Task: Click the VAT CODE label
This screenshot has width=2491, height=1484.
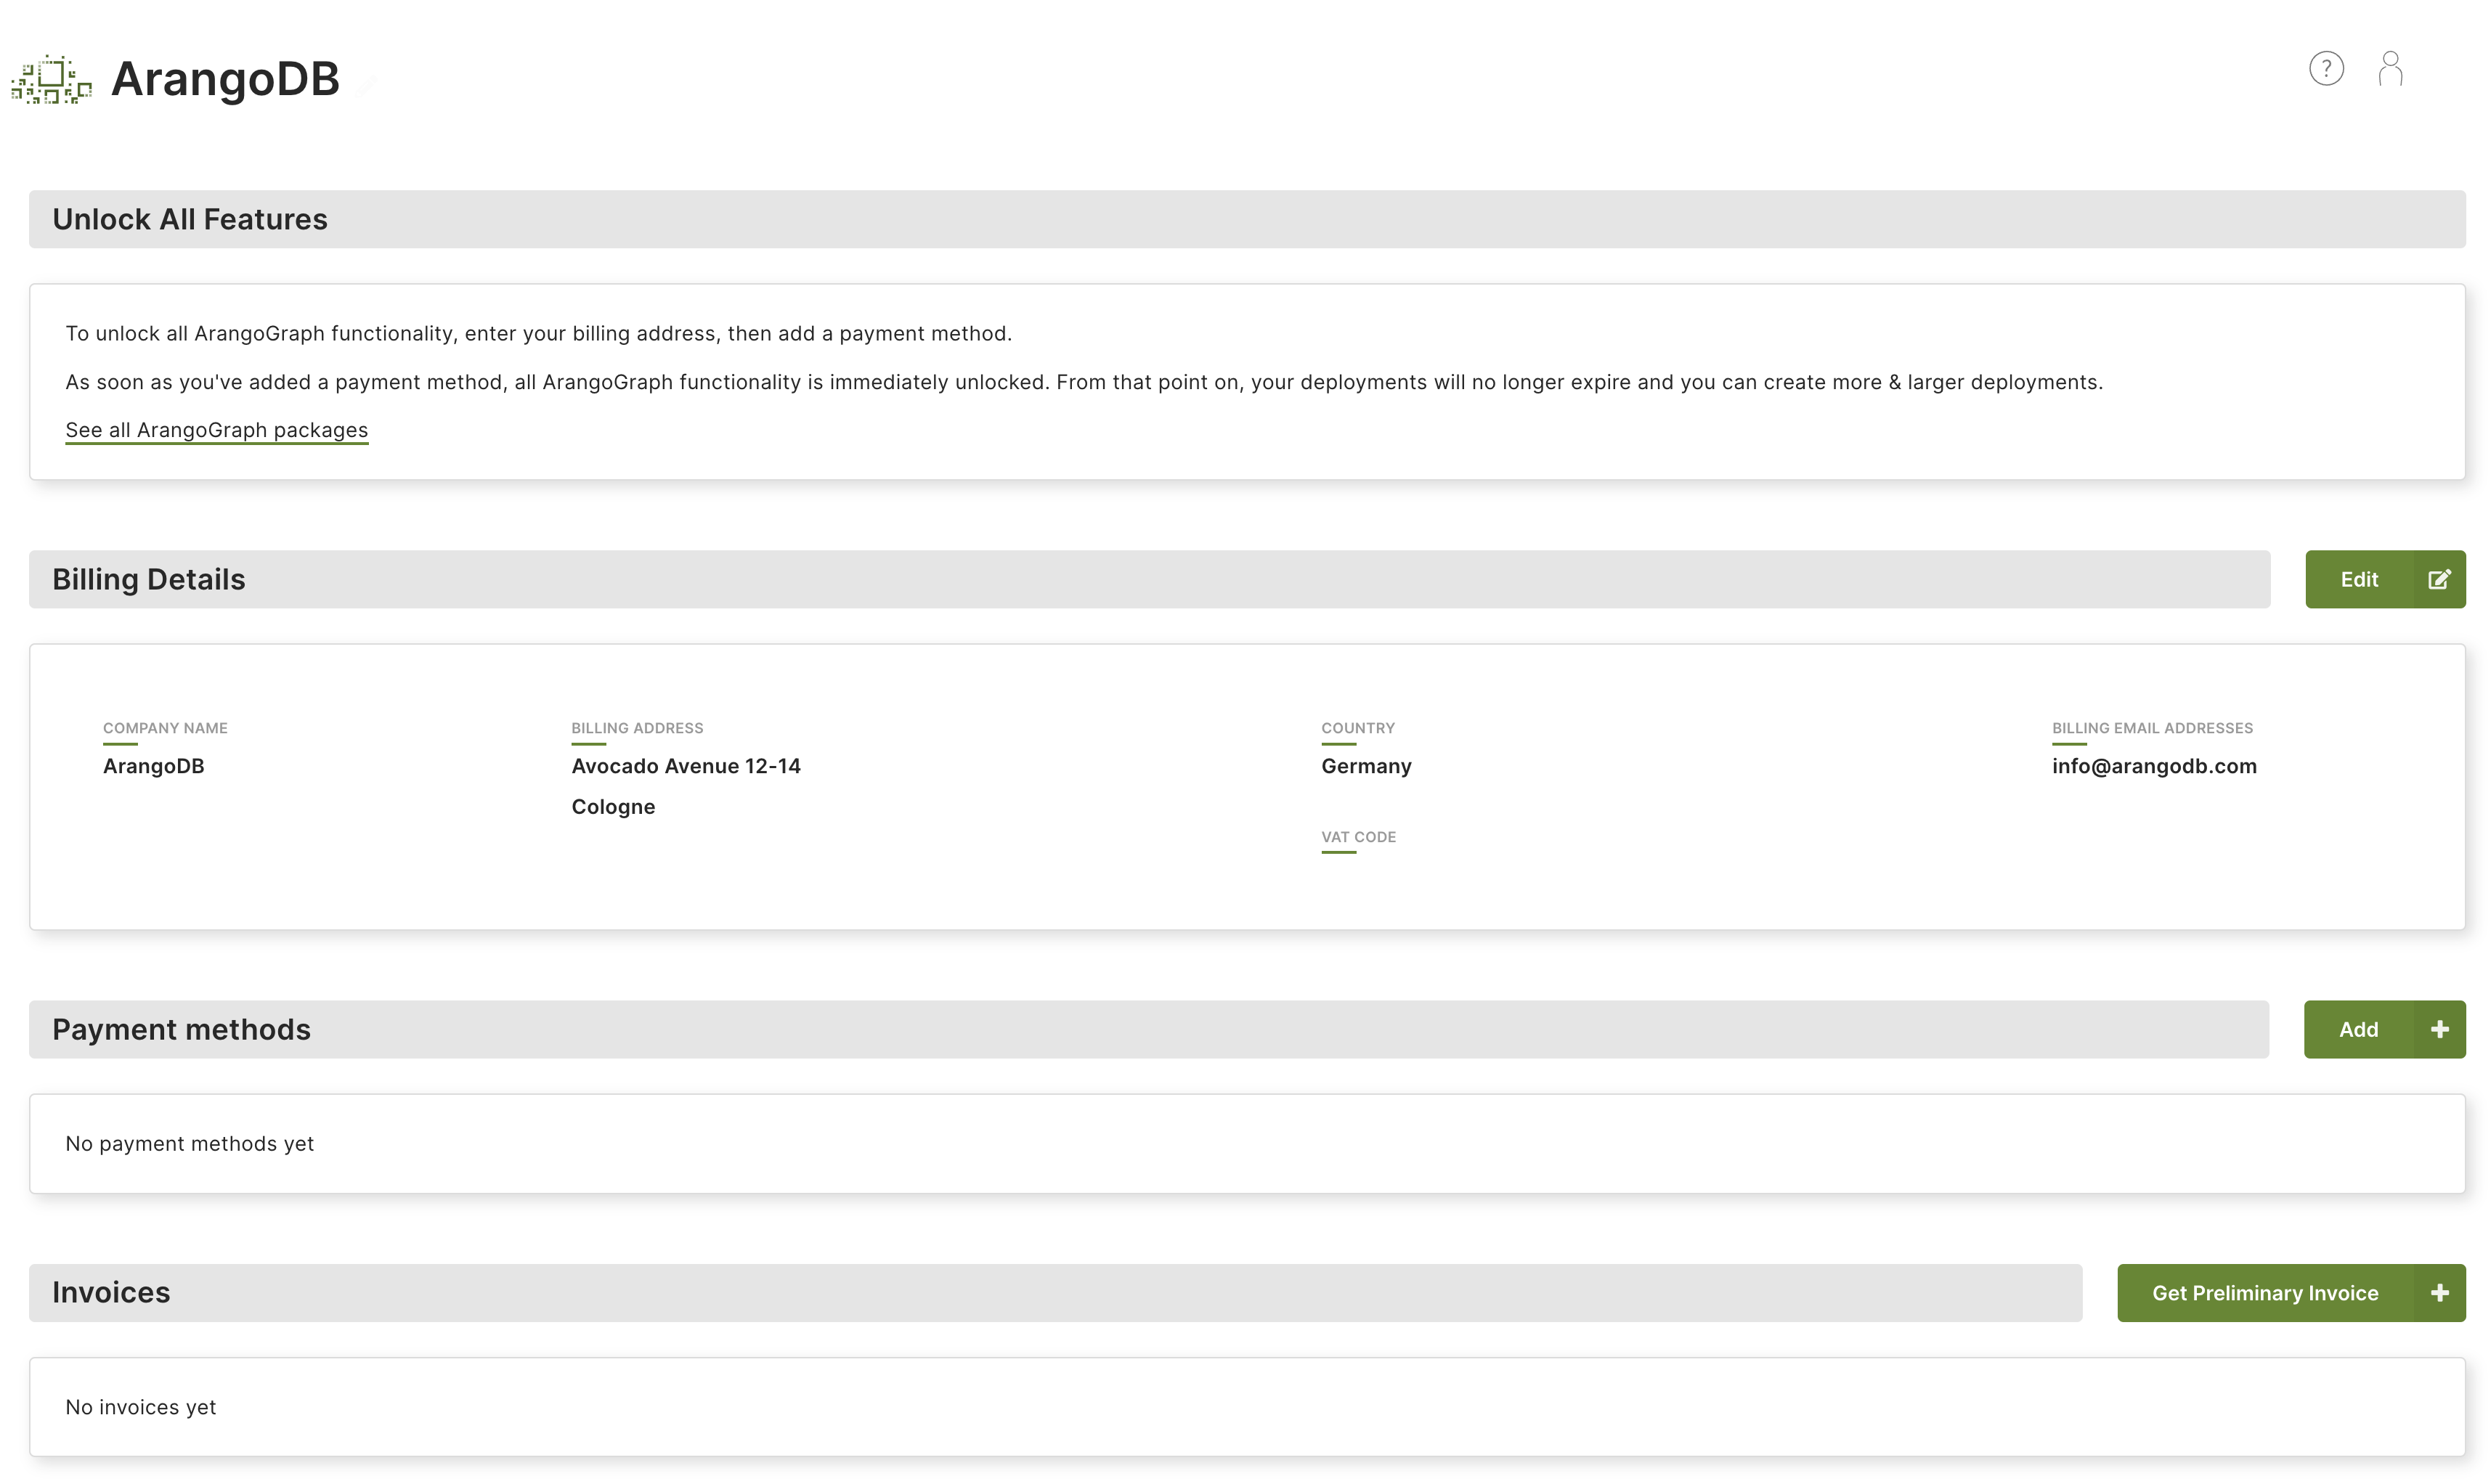Action: coord(1358,837)
